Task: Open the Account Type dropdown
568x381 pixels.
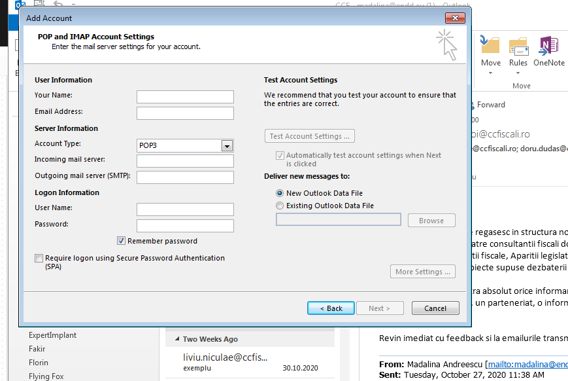Action: point(227,145)
